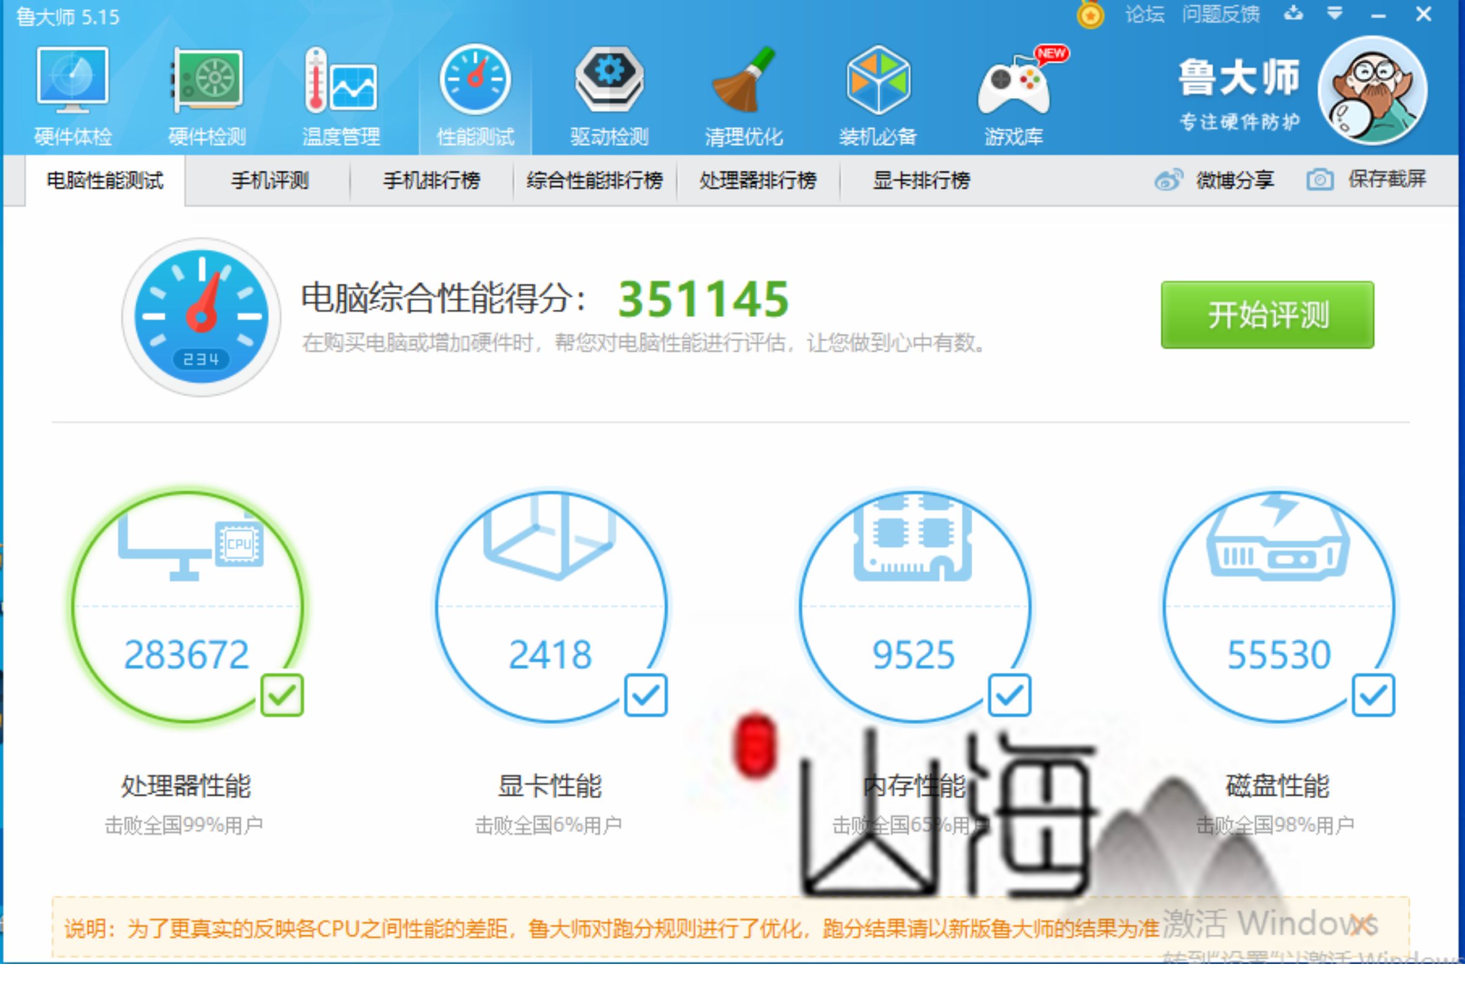This screenshot has width=1465, height=997.
Task: Uncheck the 处理器性能 test checkbox
Action: coord(282,695)
